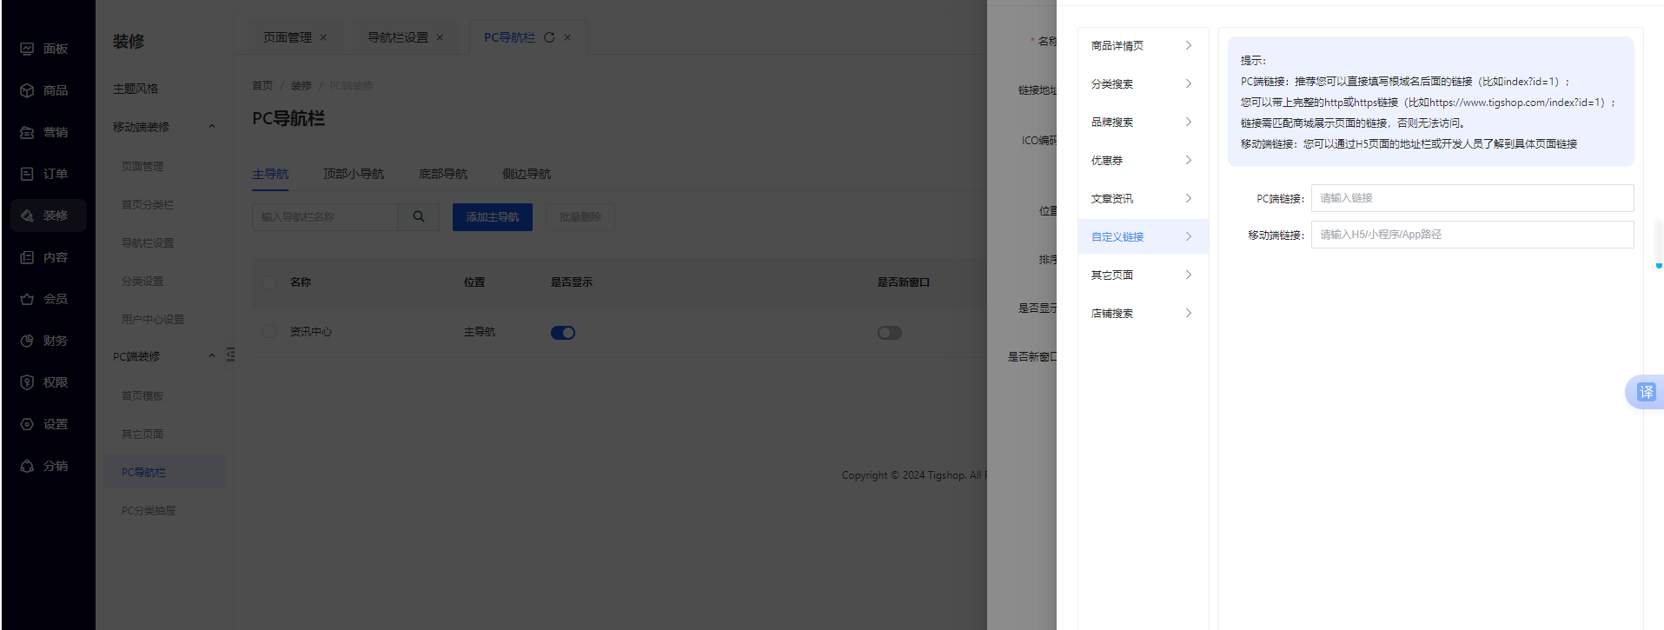The image size is (1664, 630).
Task: Close the 页面管理 tab
Action: 323,37
